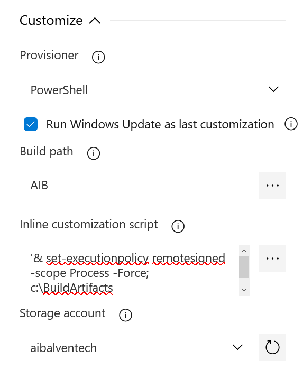Click the Build path info icon

point(94,153)
